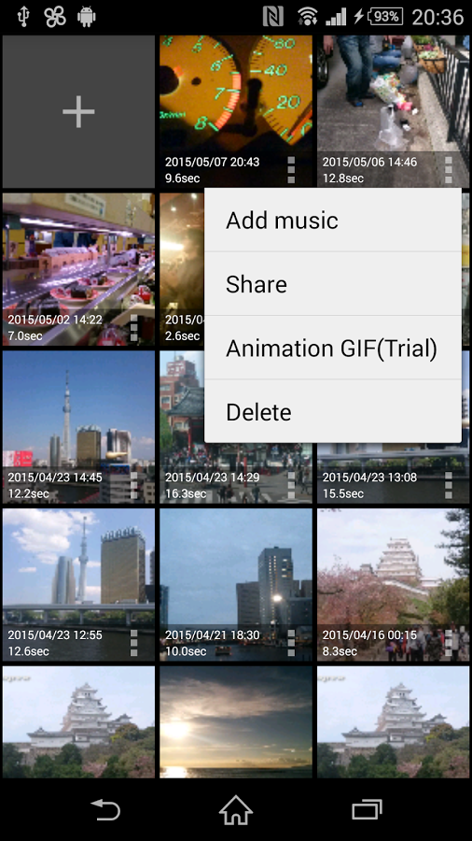Viewport: 472px width, 841px height.
Task: Open the dusk riverside video 2015/04/21 18:30
Action: click(x=235, y=585)
